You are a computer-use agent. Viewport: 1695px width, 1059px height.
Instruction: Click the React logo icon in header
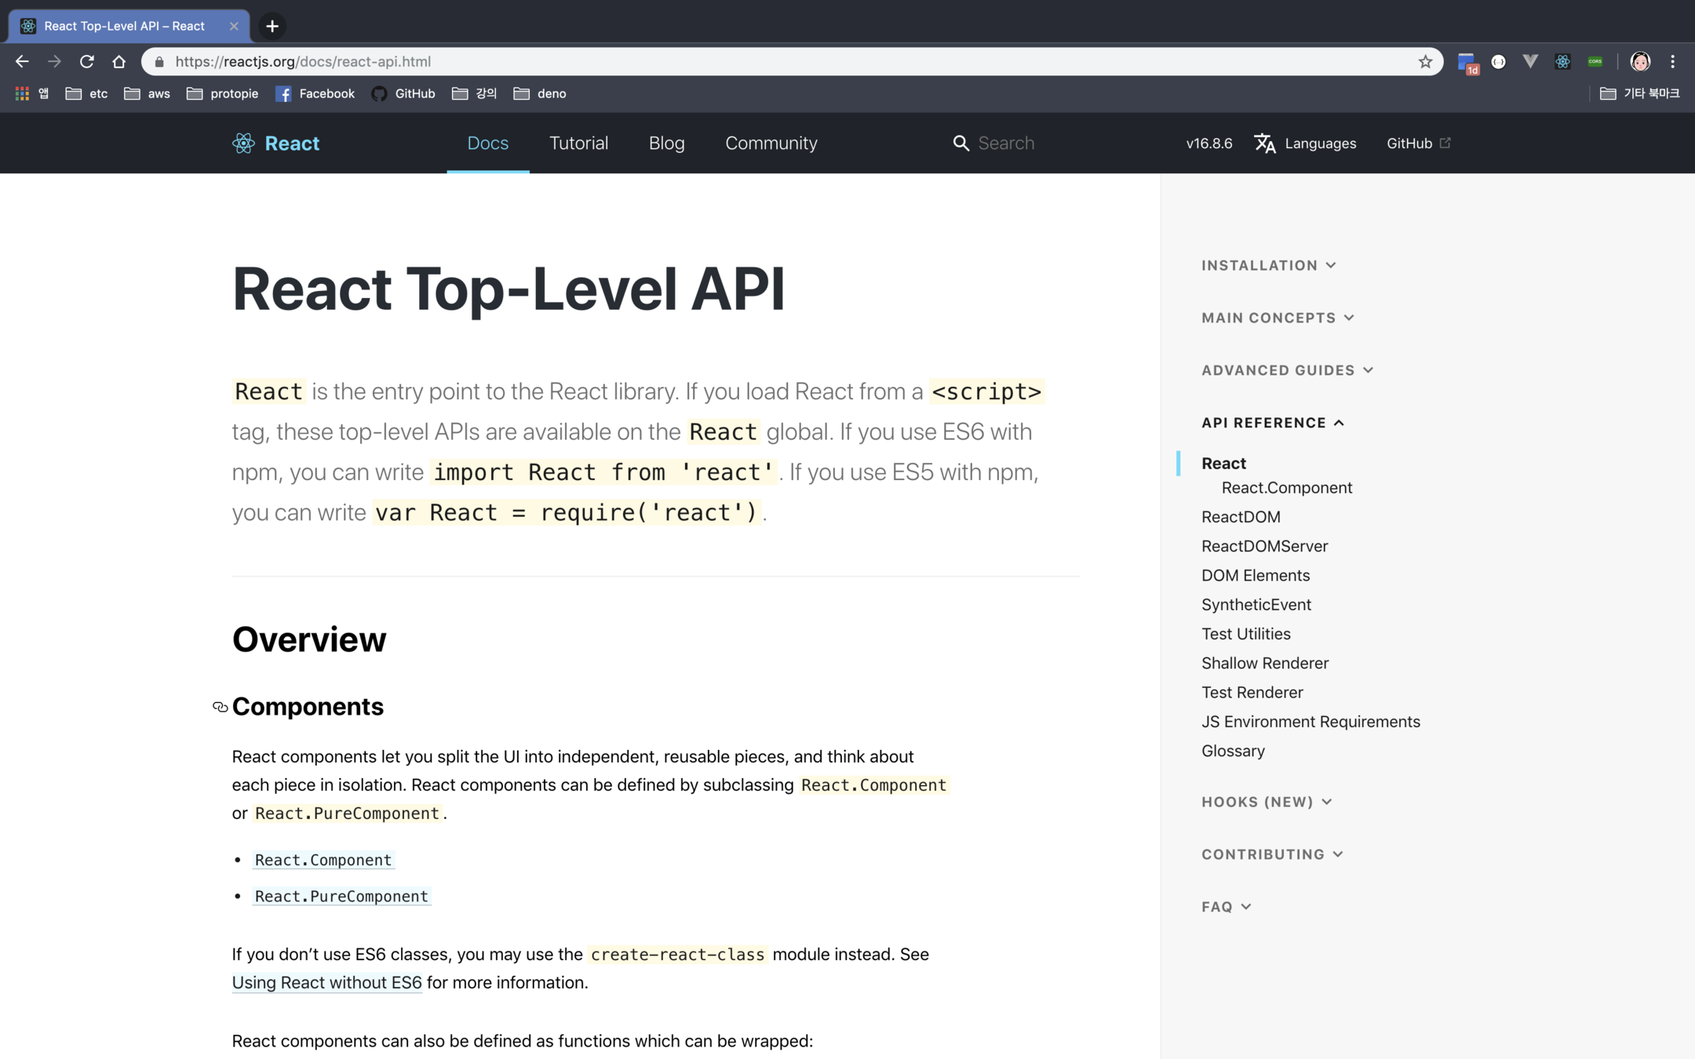pos(243,143)
